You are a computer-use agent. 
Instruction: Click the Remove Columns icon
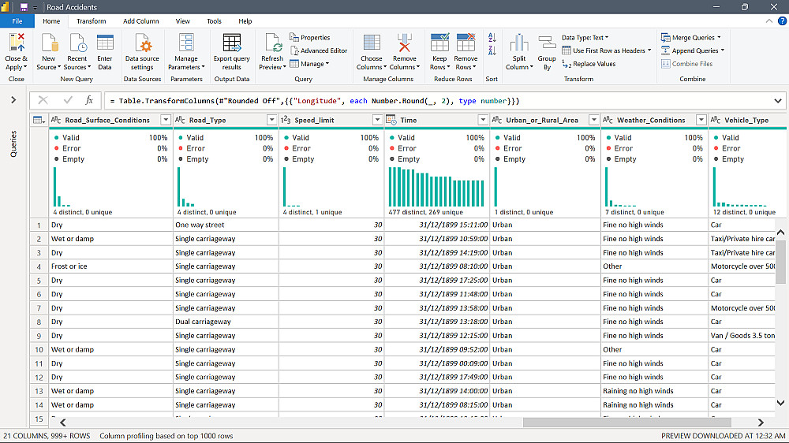404,44
